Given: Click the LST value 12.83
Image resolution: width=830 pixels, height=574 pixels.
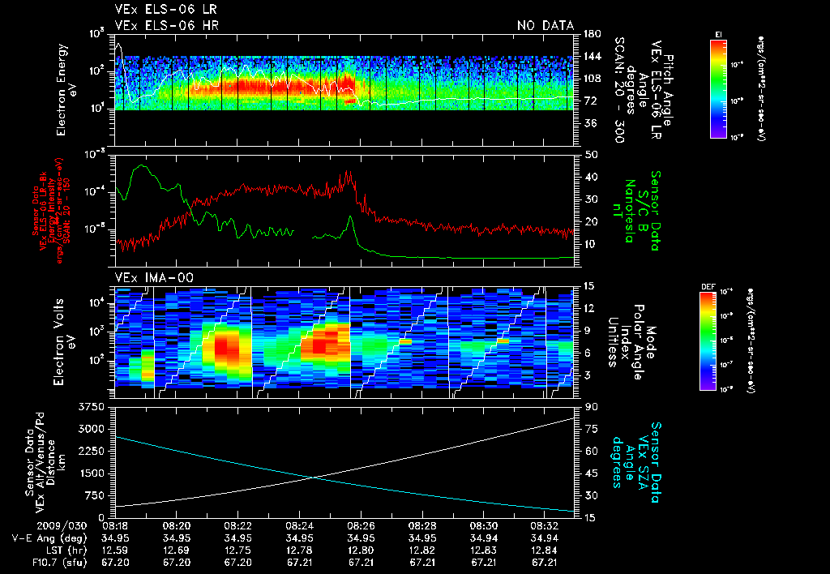Looking at the screenshot, I should (484, 550).
